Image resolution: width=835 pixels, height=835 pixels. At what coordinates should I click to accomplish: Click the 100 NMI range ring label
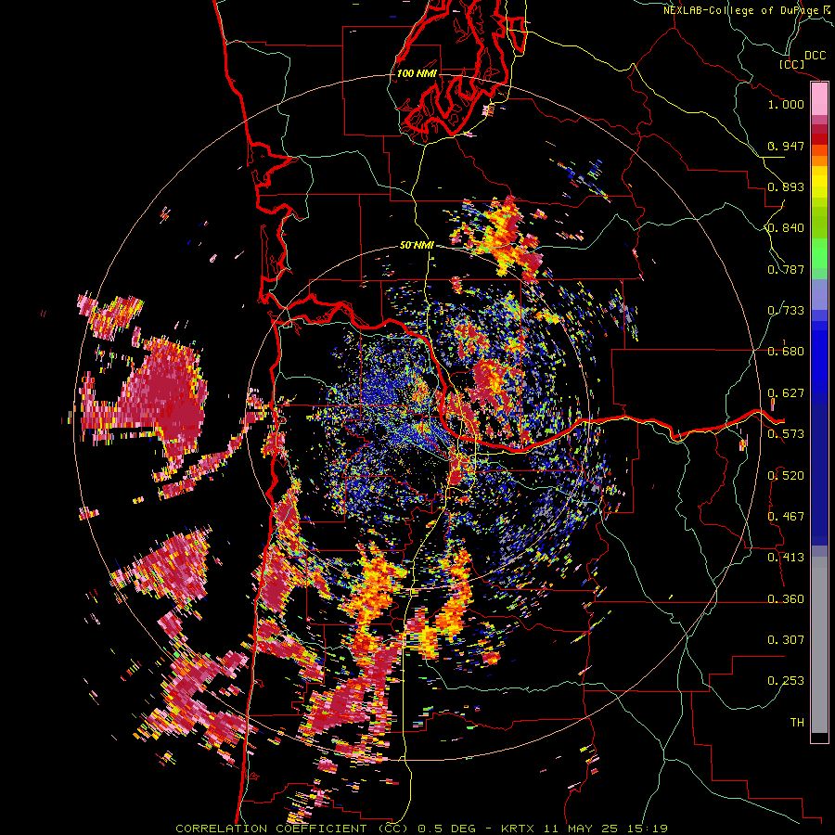tap(417, 73)
